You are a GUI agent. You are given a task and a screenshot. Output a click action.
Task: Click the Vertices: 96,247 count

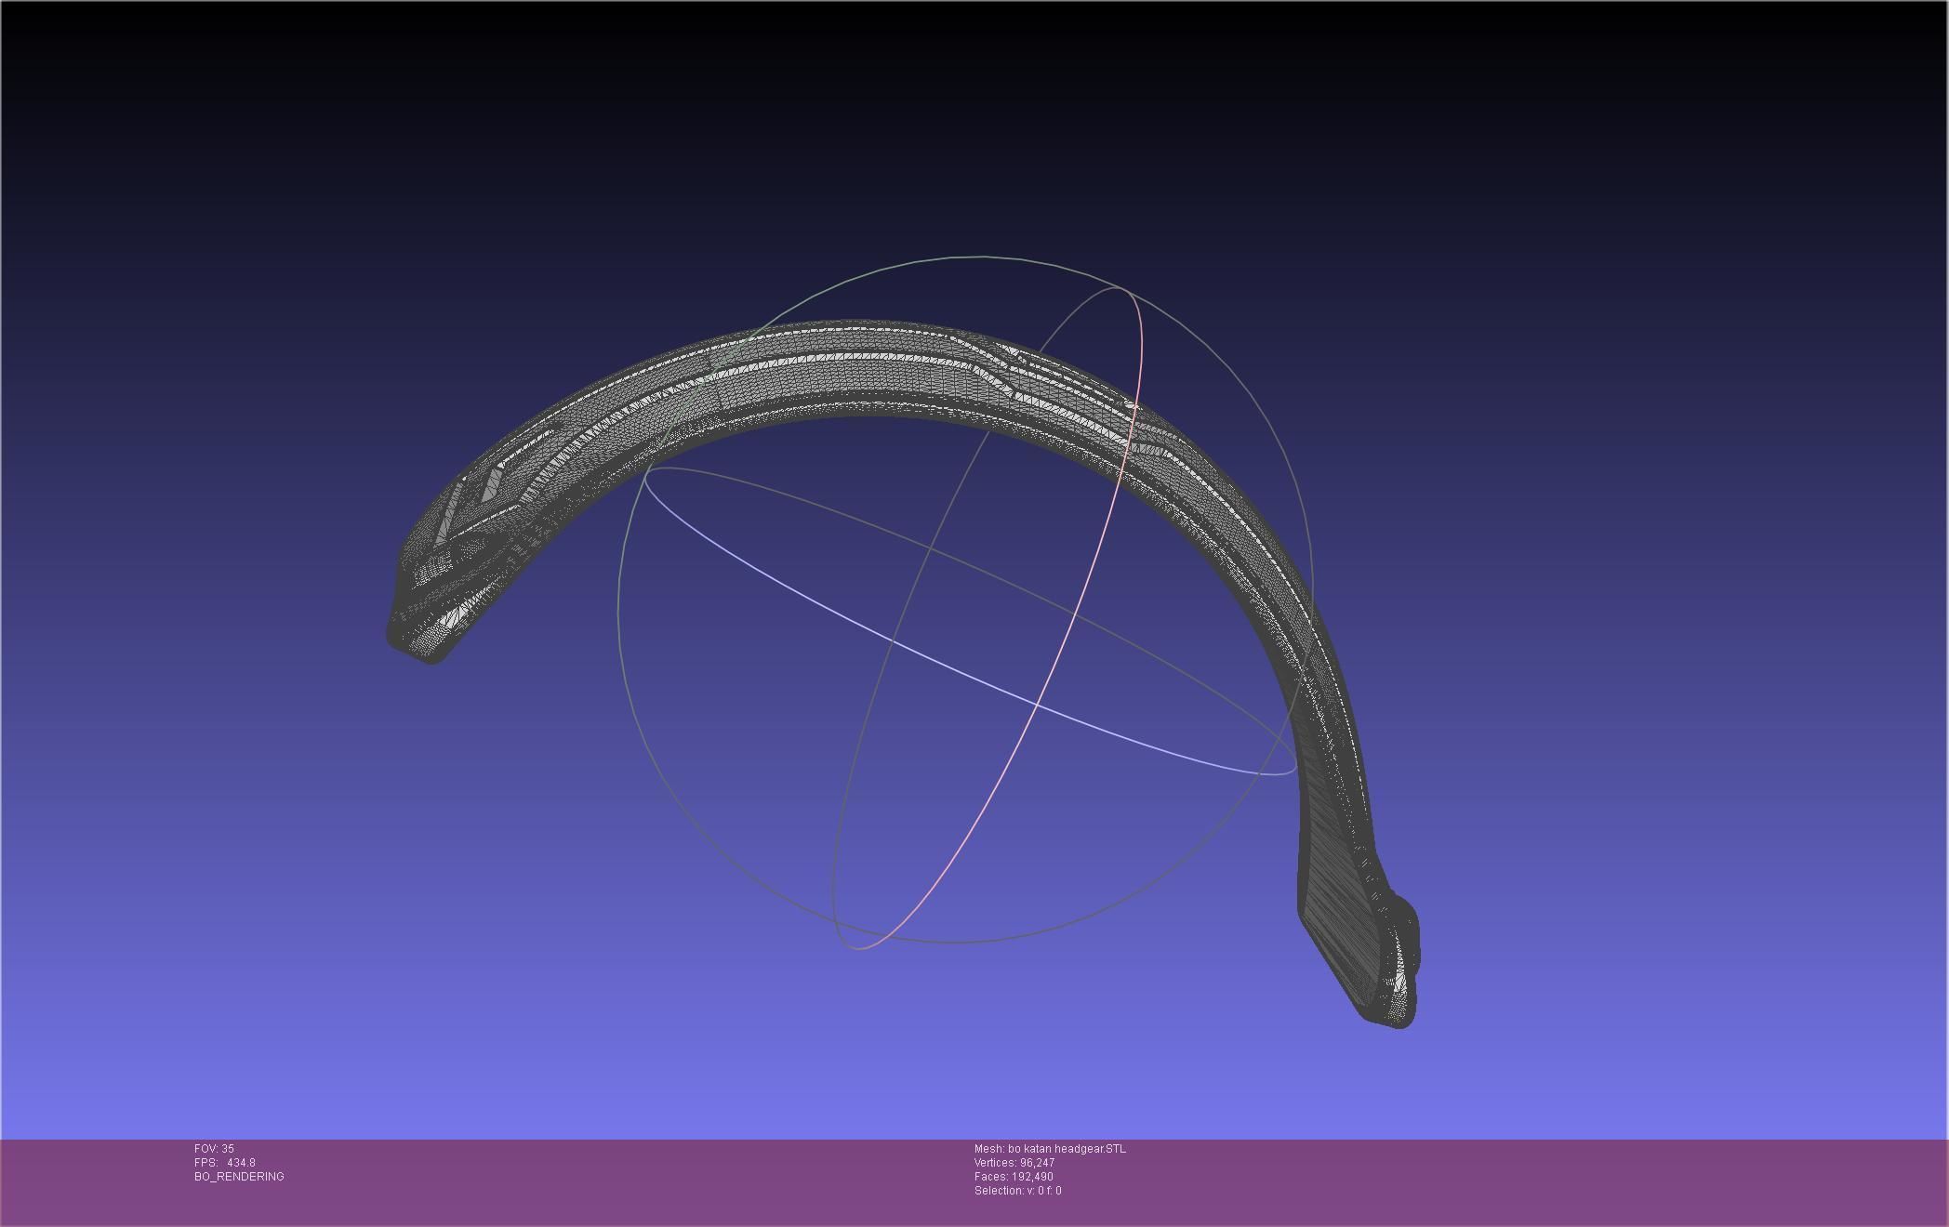point(1014,1163)
